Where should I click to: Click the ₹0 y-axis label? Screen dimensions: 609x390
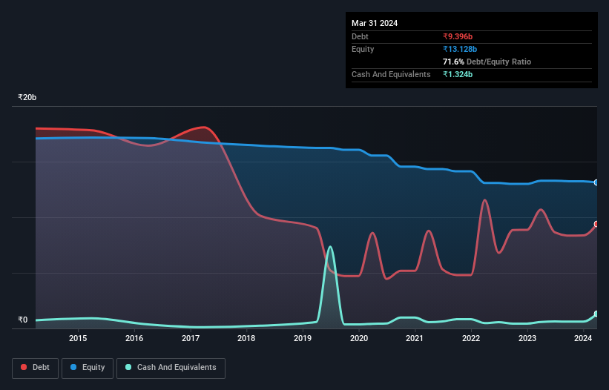(23, 320)
